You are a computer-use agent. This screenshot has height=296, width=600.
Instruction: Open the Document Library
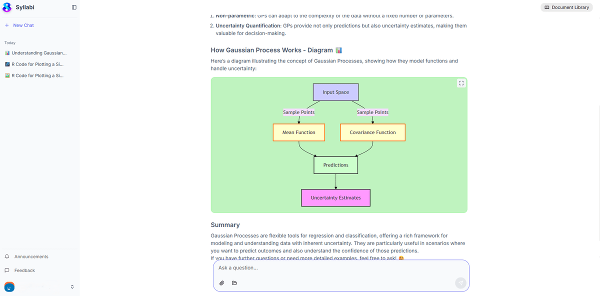(566, 7)
